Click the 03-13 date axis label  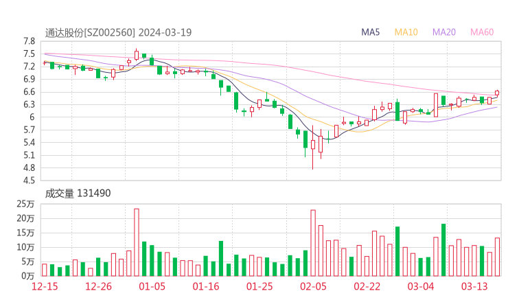[x=474, y=286]
